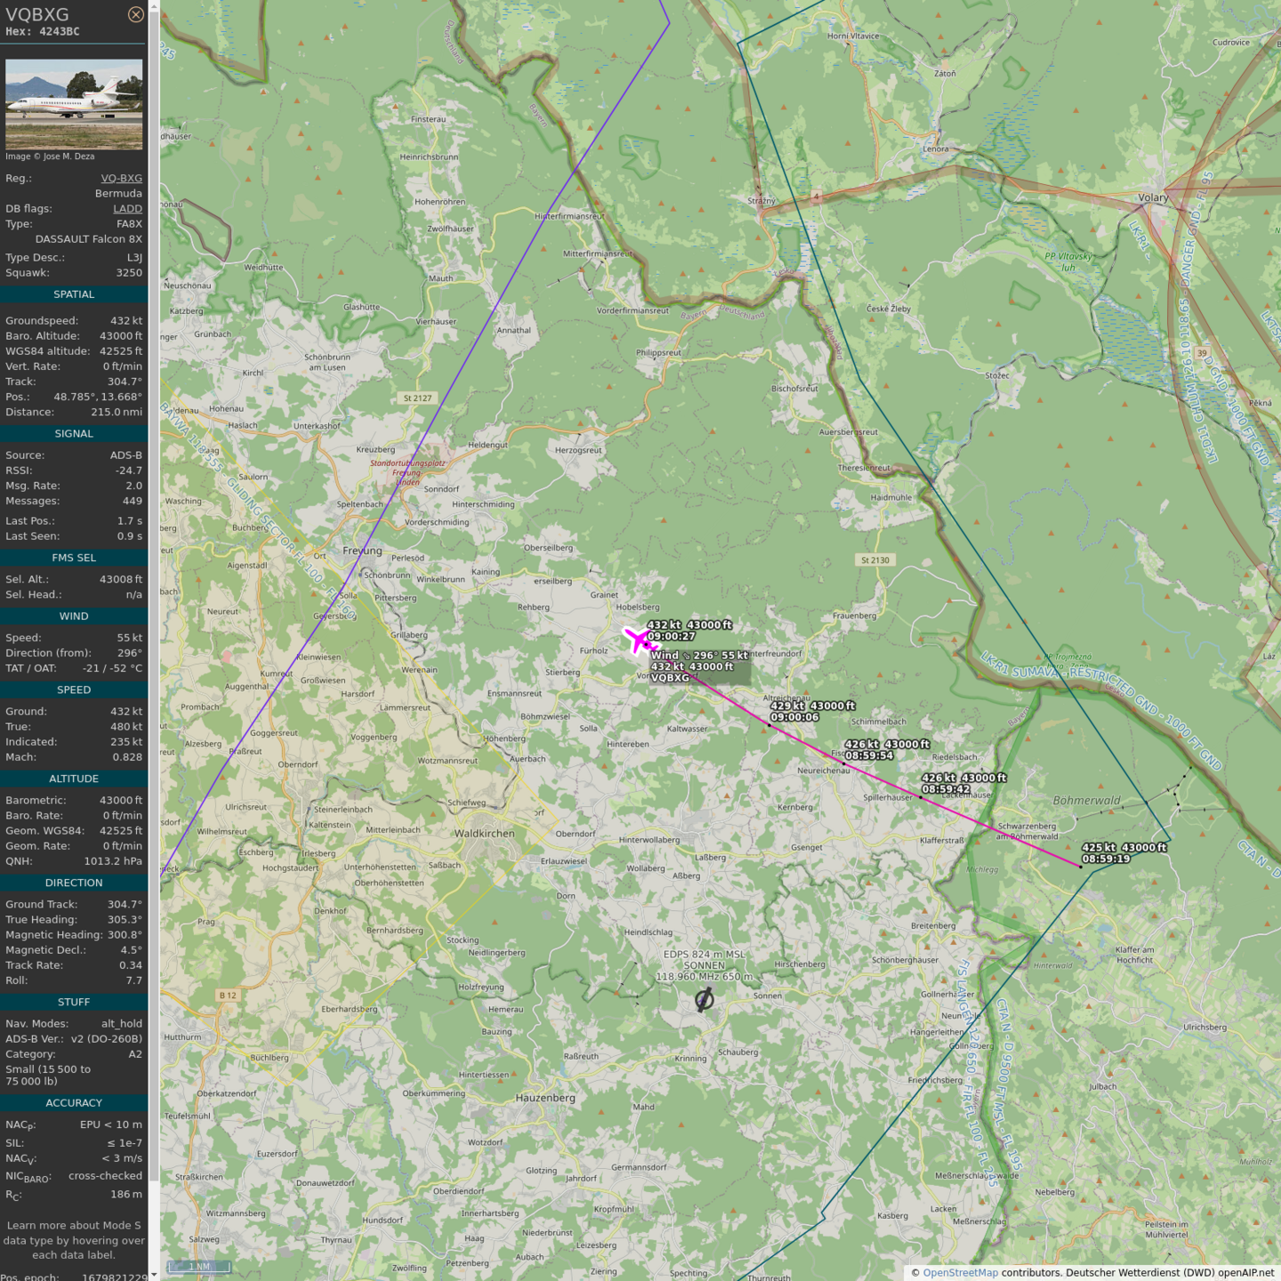Click the B 12 road shield
Viewport: 1281px width, 1281px height.
(x=228, y=995)
